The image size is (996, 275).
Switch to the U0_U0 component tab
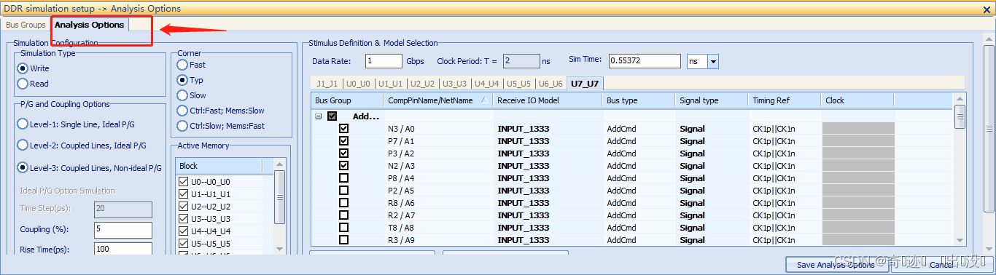359,84
